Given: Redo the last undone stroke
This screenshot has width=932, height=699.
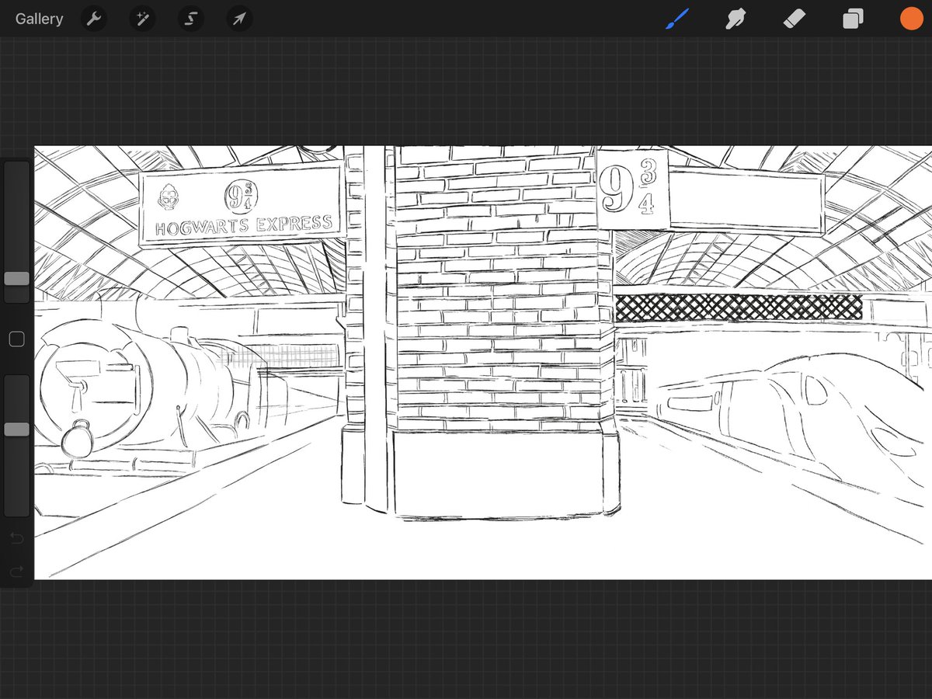Looking at the screenshot, I should (16, 572).
